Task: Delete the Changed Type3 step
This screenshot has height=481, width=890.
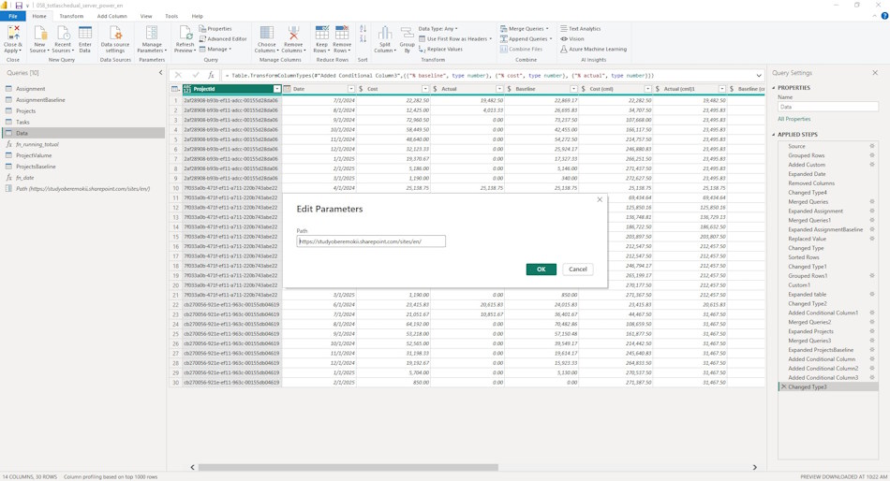Action: [783, 386]
